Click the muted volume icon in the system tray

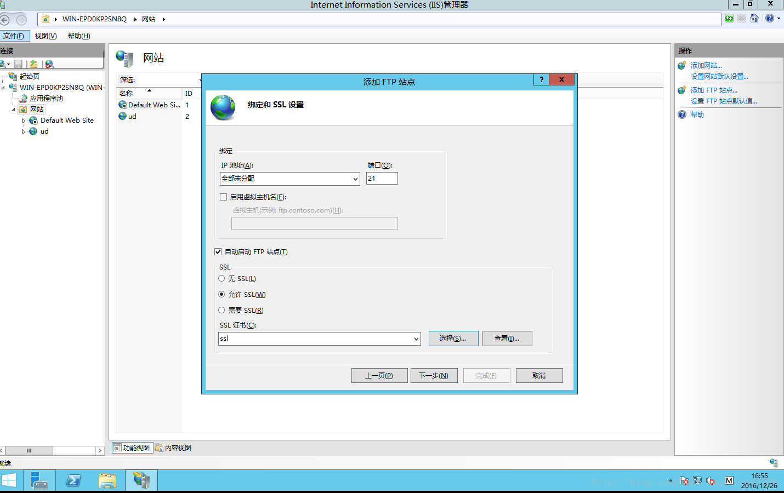711,480
